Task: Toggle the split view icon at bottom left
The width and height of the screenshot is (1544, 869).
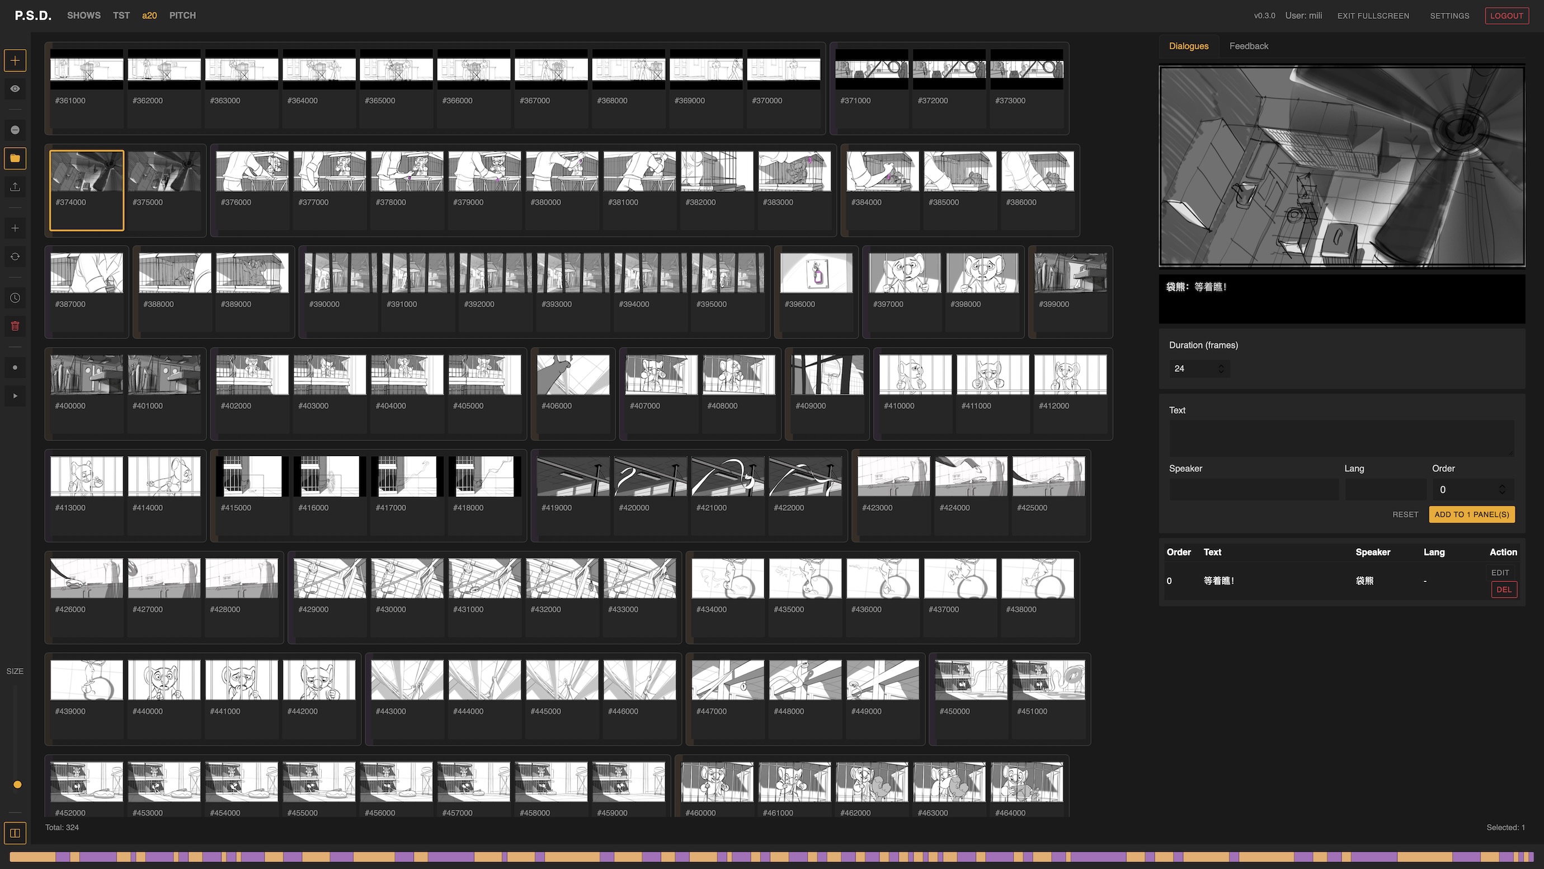Action: click(15, 833)
